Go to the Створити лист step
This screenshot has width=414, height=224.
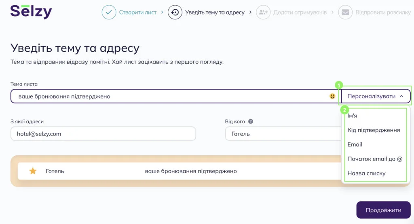[137, 13]
